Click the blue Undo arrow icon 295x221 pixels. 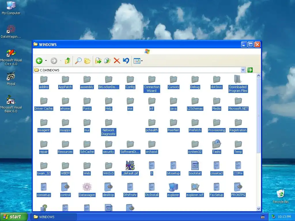point(126,60)
